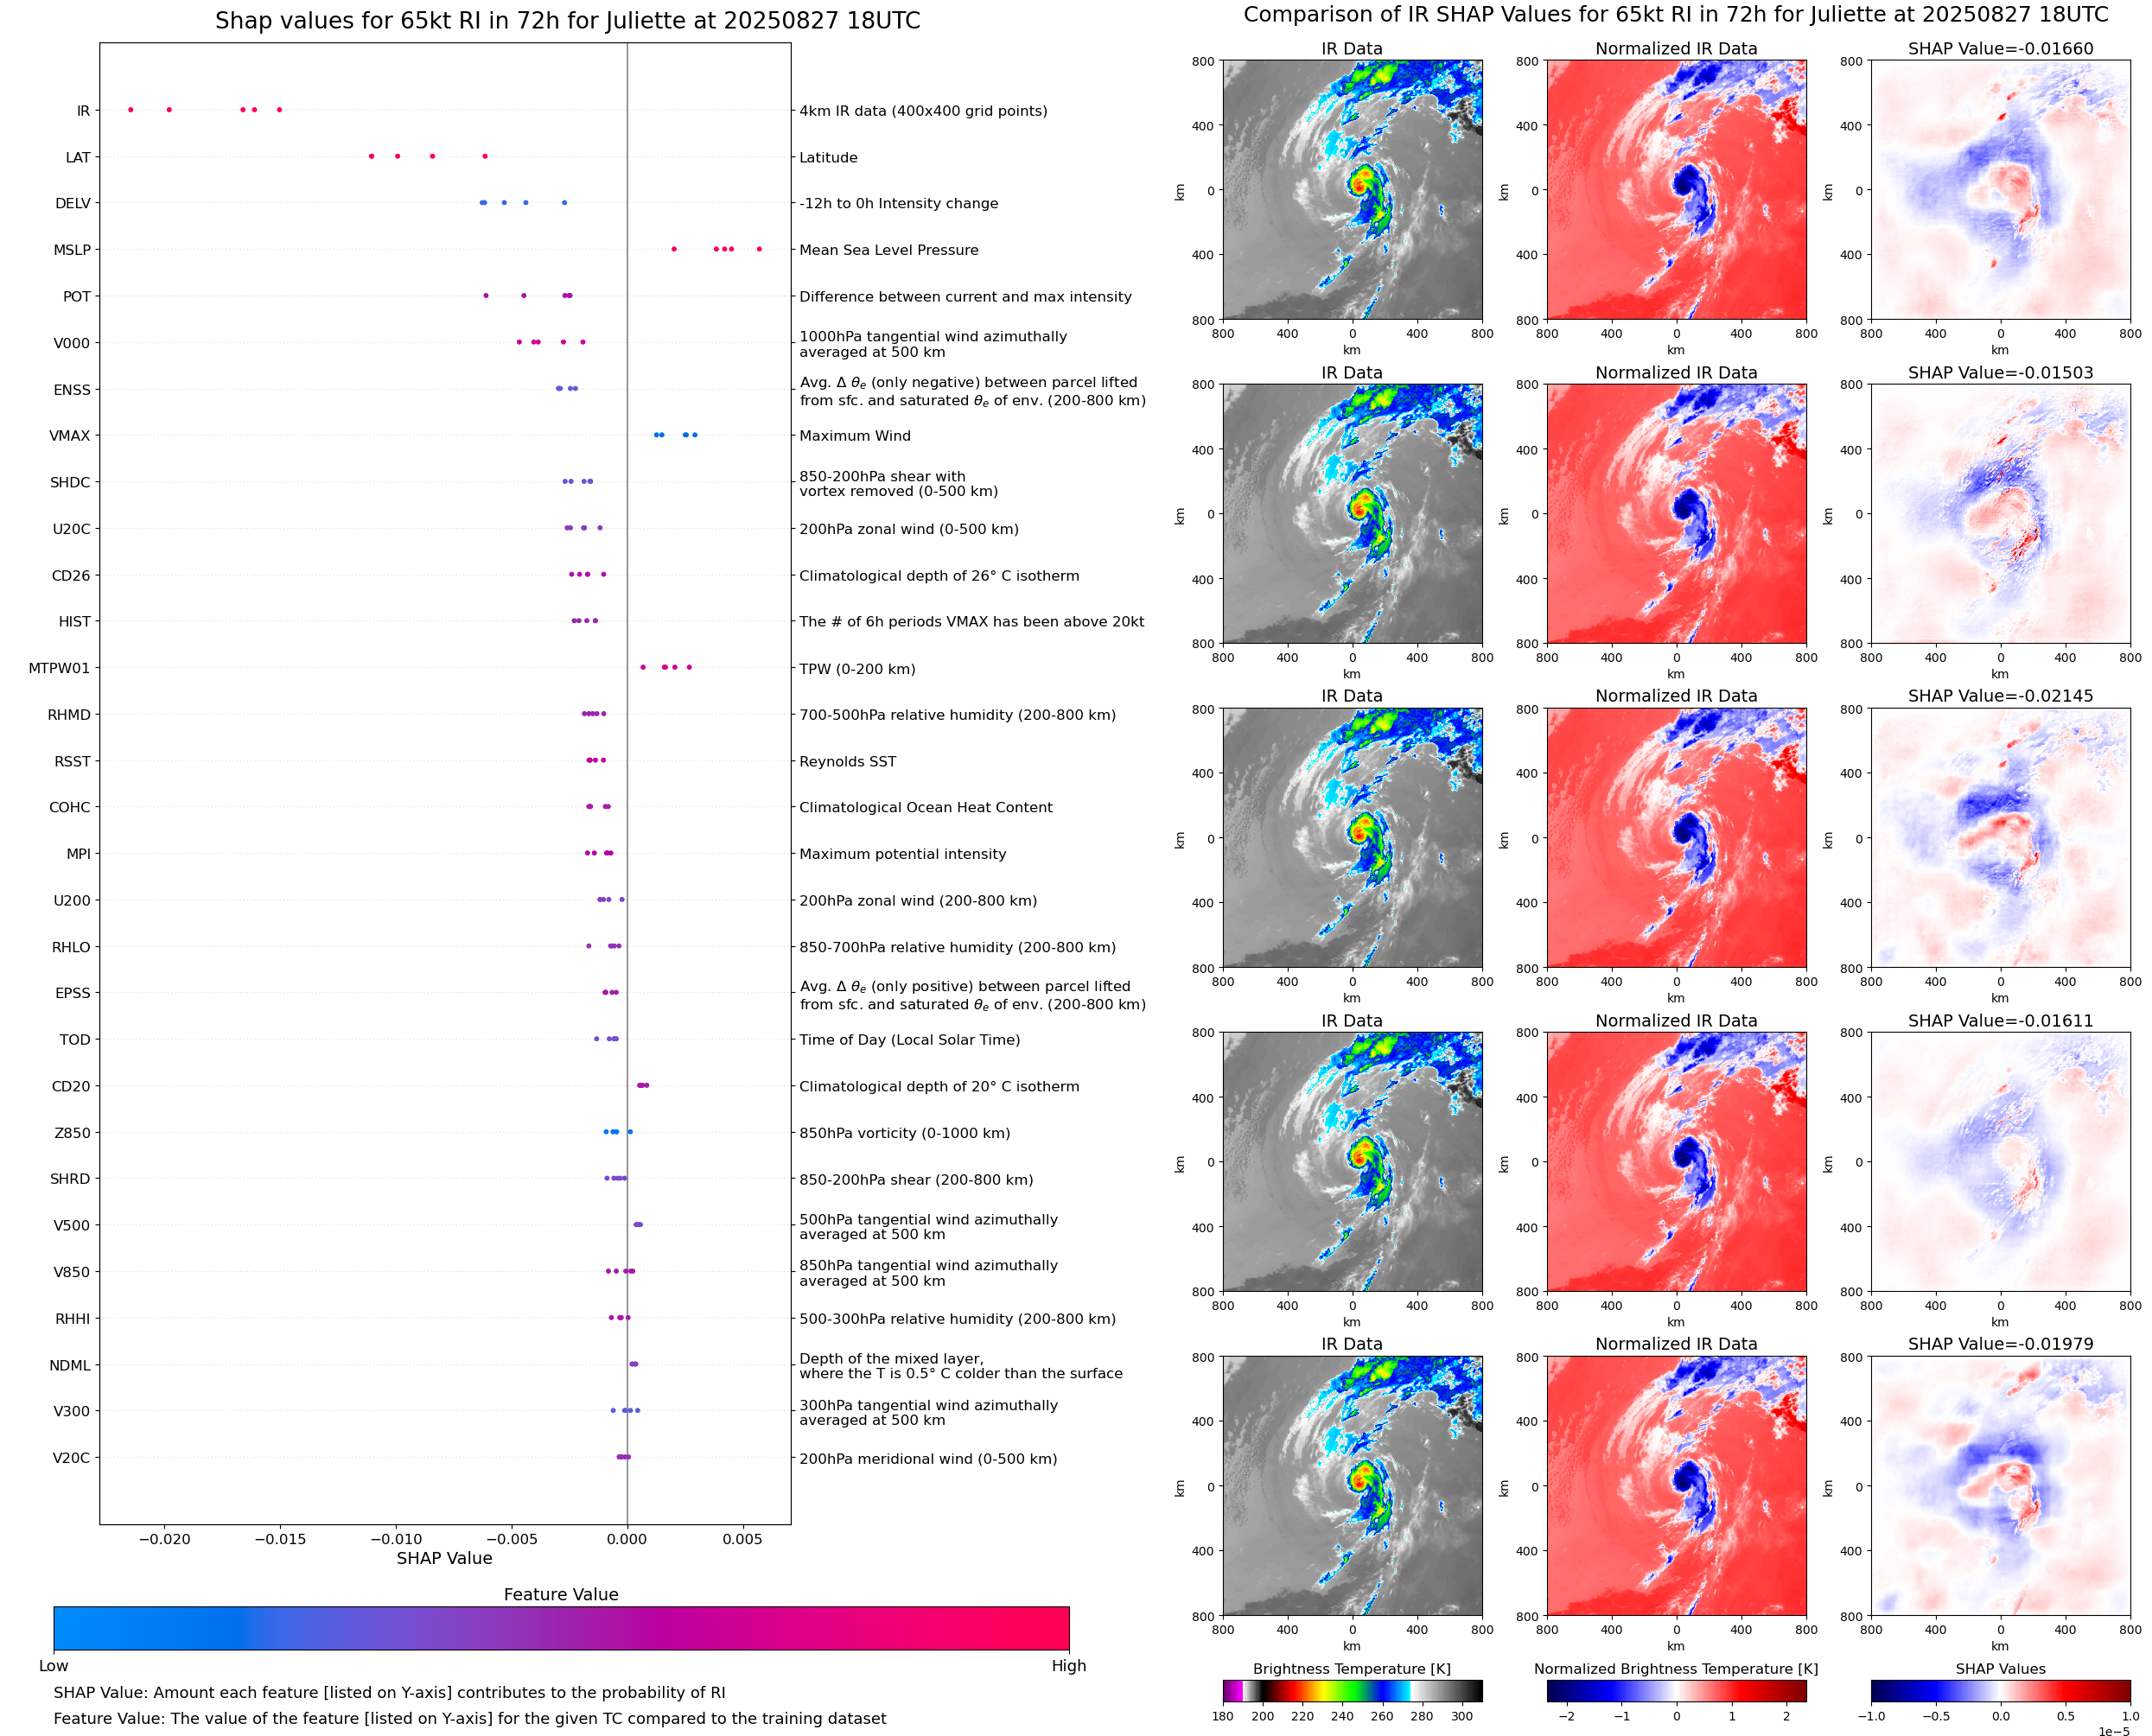2152x1736 pixels.
Task: Click the 'Comparison of IR SHAP Values' title
Action: coord(1675,15)
